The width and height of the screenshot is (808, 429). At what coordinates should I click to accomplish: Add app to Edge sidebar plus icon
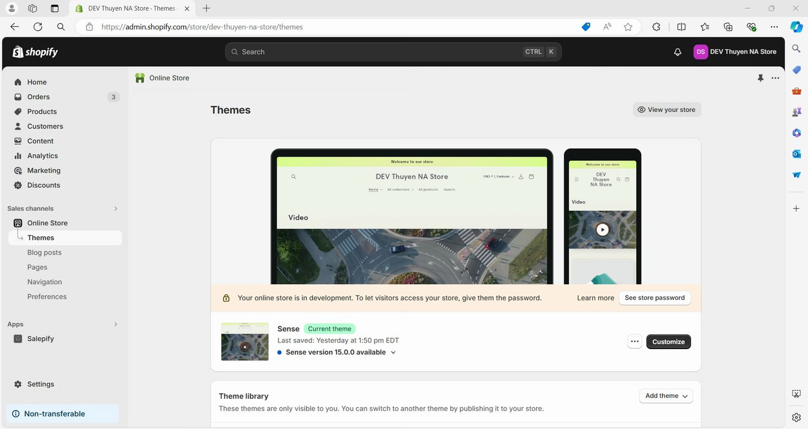click(796, 209)
